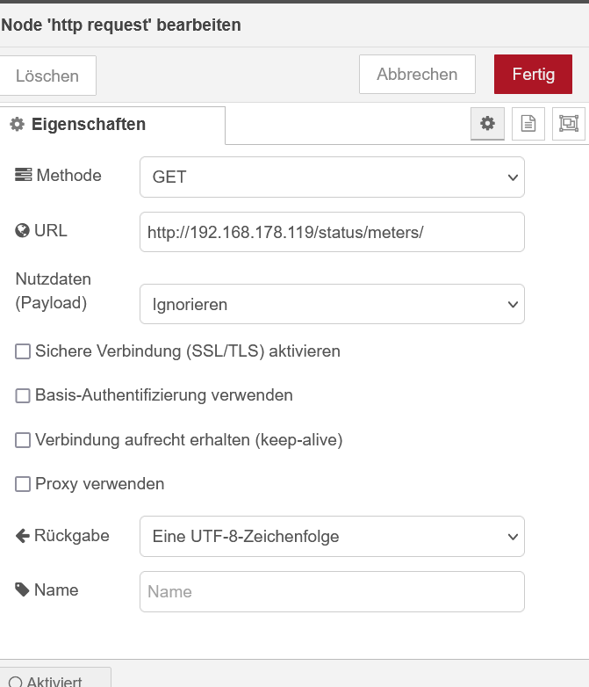Enable Sichere Verbindung (SSL/TLS) checkbox
Screen dimensions: 589x687
tap(23, 351)
